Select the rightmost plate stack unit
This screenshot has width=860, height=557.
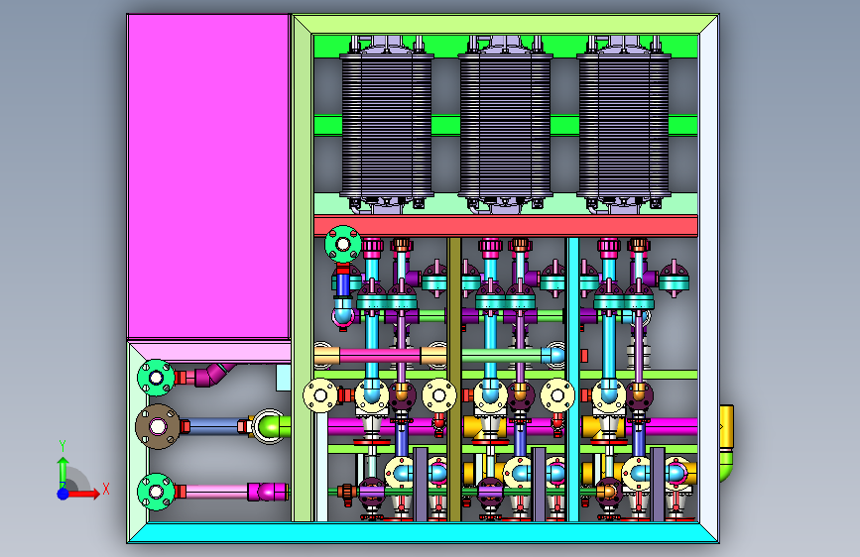click(624, 123)
